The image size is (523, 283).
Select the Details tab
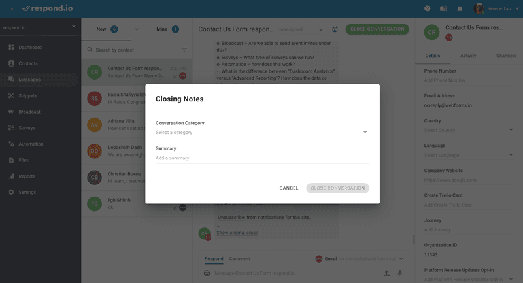click(433, 56)
